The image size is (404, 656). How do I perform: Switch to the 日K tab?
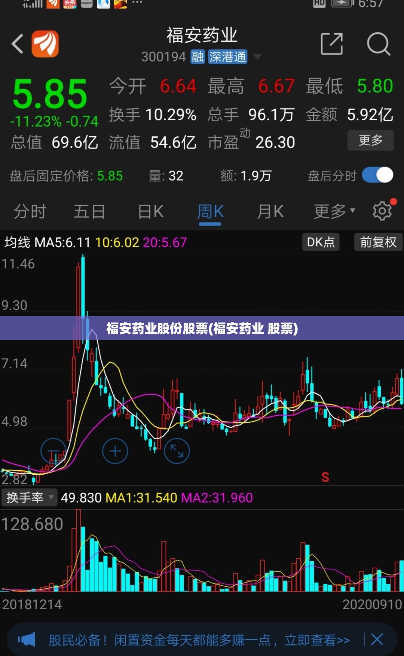coord(151,212)
